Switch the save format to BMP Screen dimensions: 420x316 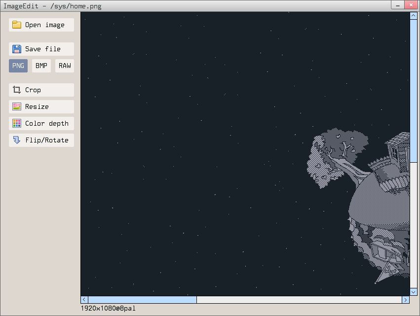click(x=41, y=66)
